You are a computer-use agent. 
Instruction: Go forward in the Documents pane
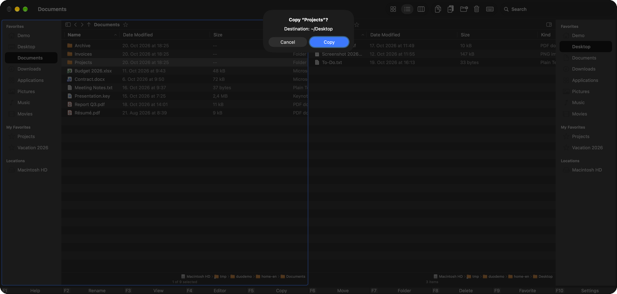tap(82, 25)
